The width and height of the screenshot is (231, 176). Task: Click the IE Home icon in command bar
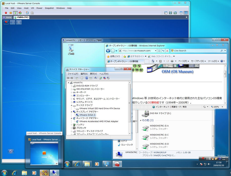click(x=153, y=61)
